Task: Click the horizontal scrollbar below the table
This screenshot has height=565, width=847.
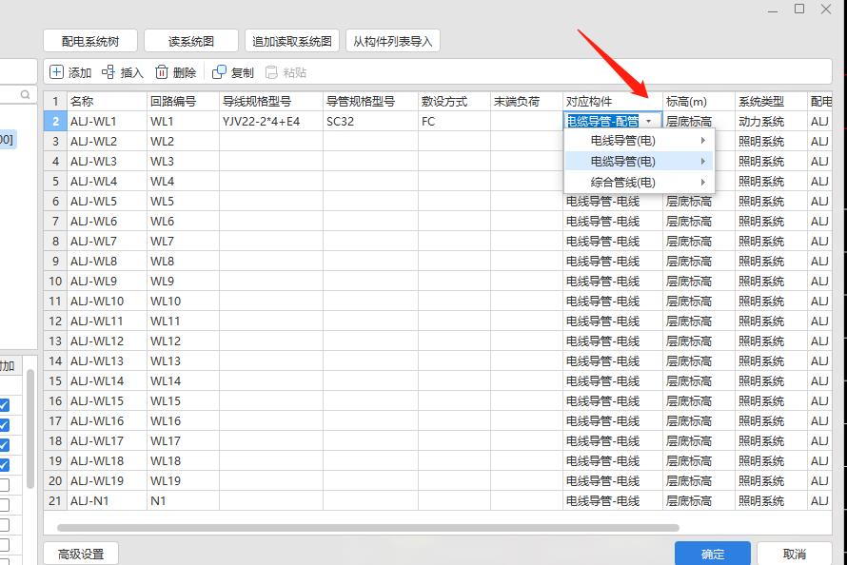Action: click(x=368, y=528)
